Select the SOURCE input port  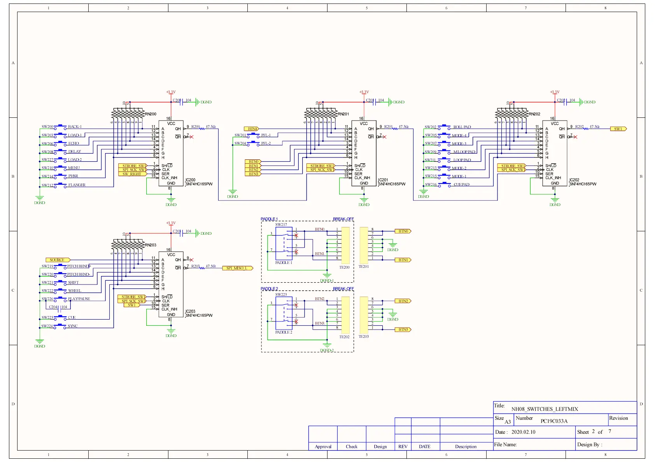tap(58, 260)
